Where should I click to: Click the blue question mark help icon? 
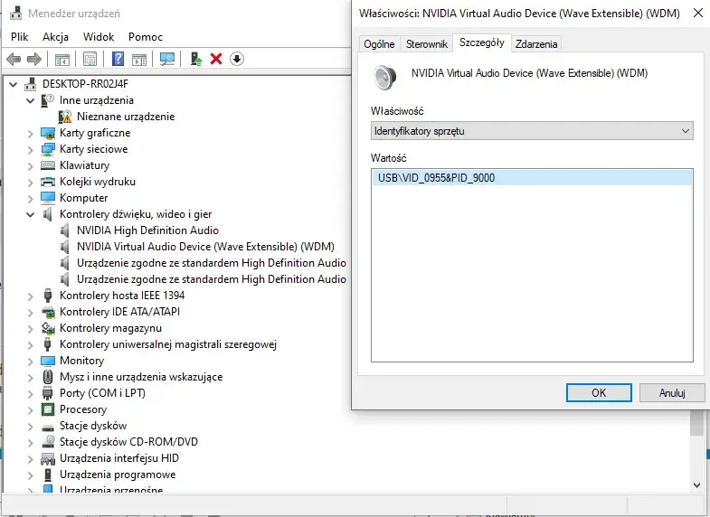pos(118,59)
